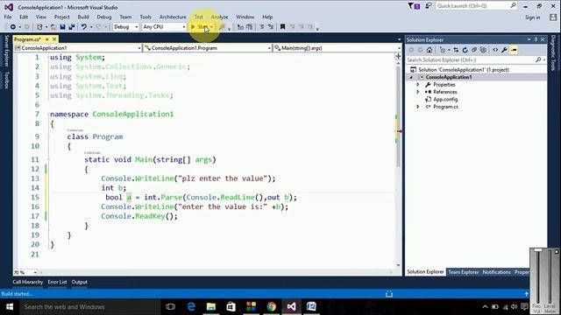561x315 pixels.
Task: Open Microsoft Edge from the taskbar
Action: tap(191, 306)
